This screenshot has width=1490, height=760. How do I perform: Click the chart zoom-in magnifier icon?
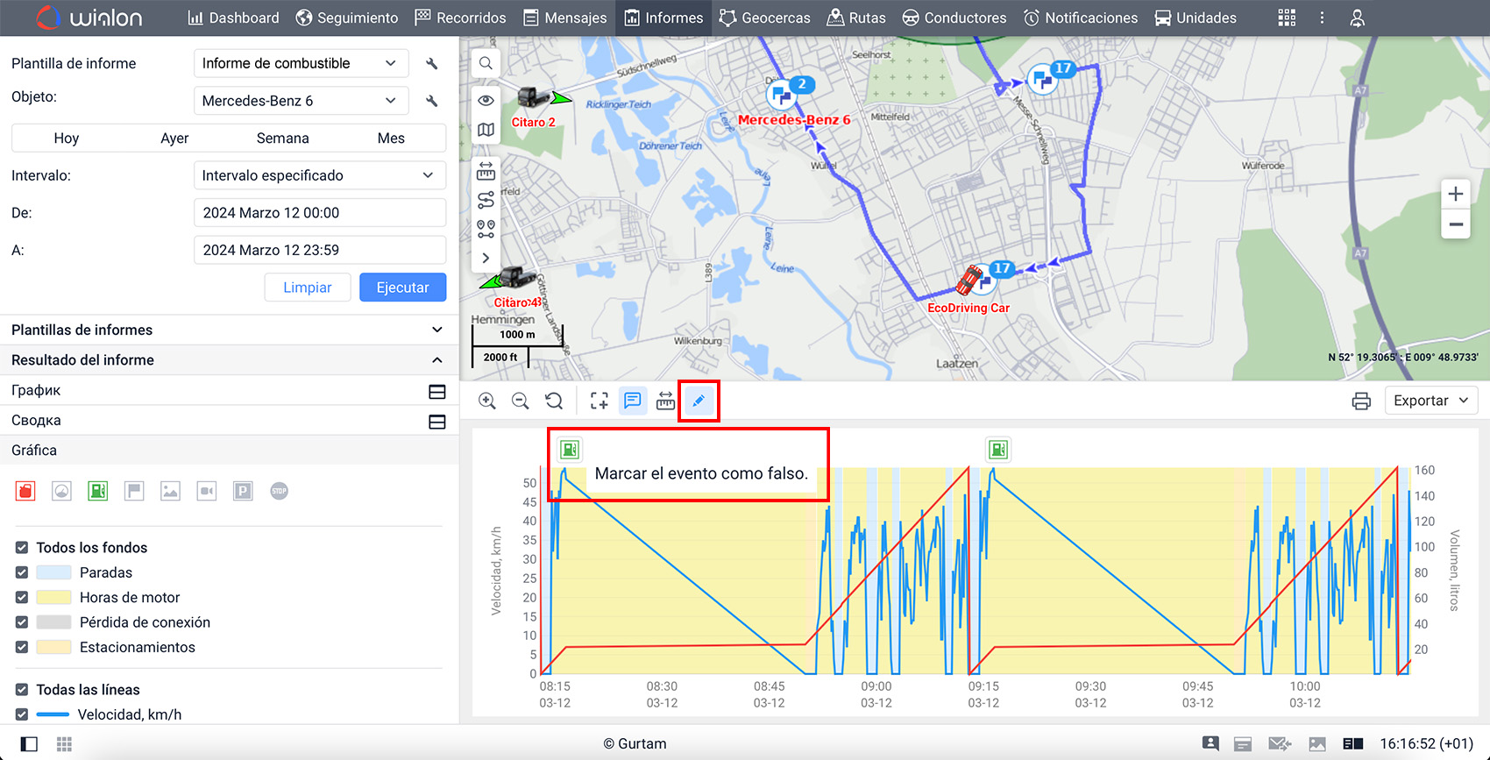pos(487,401)
